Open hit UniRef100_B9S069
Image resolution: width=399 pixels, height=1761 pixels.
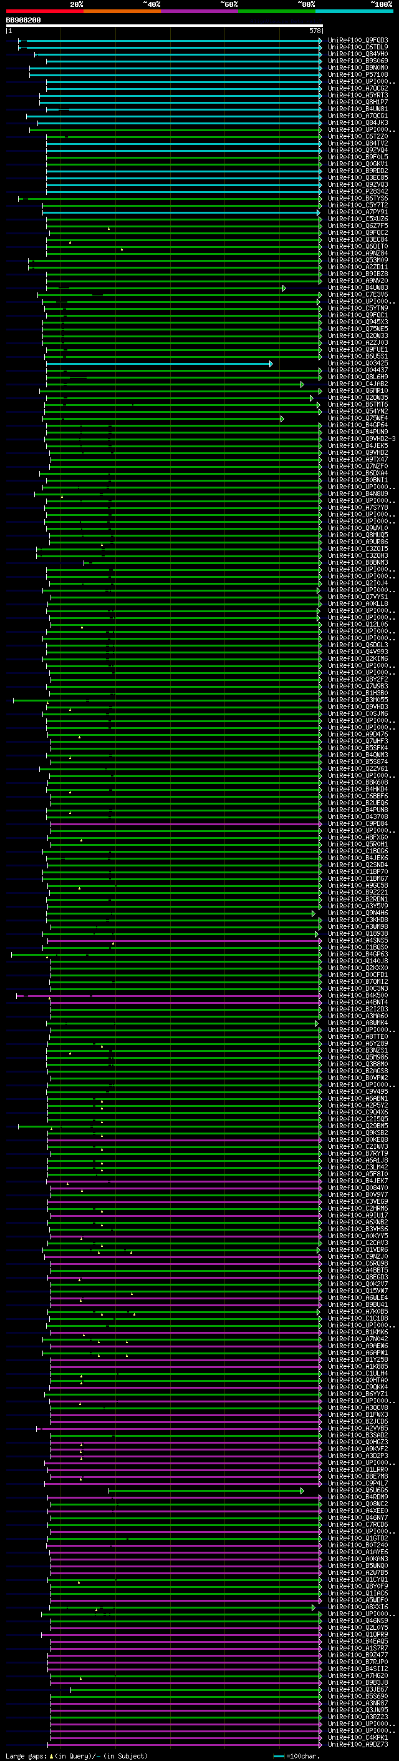358,61
